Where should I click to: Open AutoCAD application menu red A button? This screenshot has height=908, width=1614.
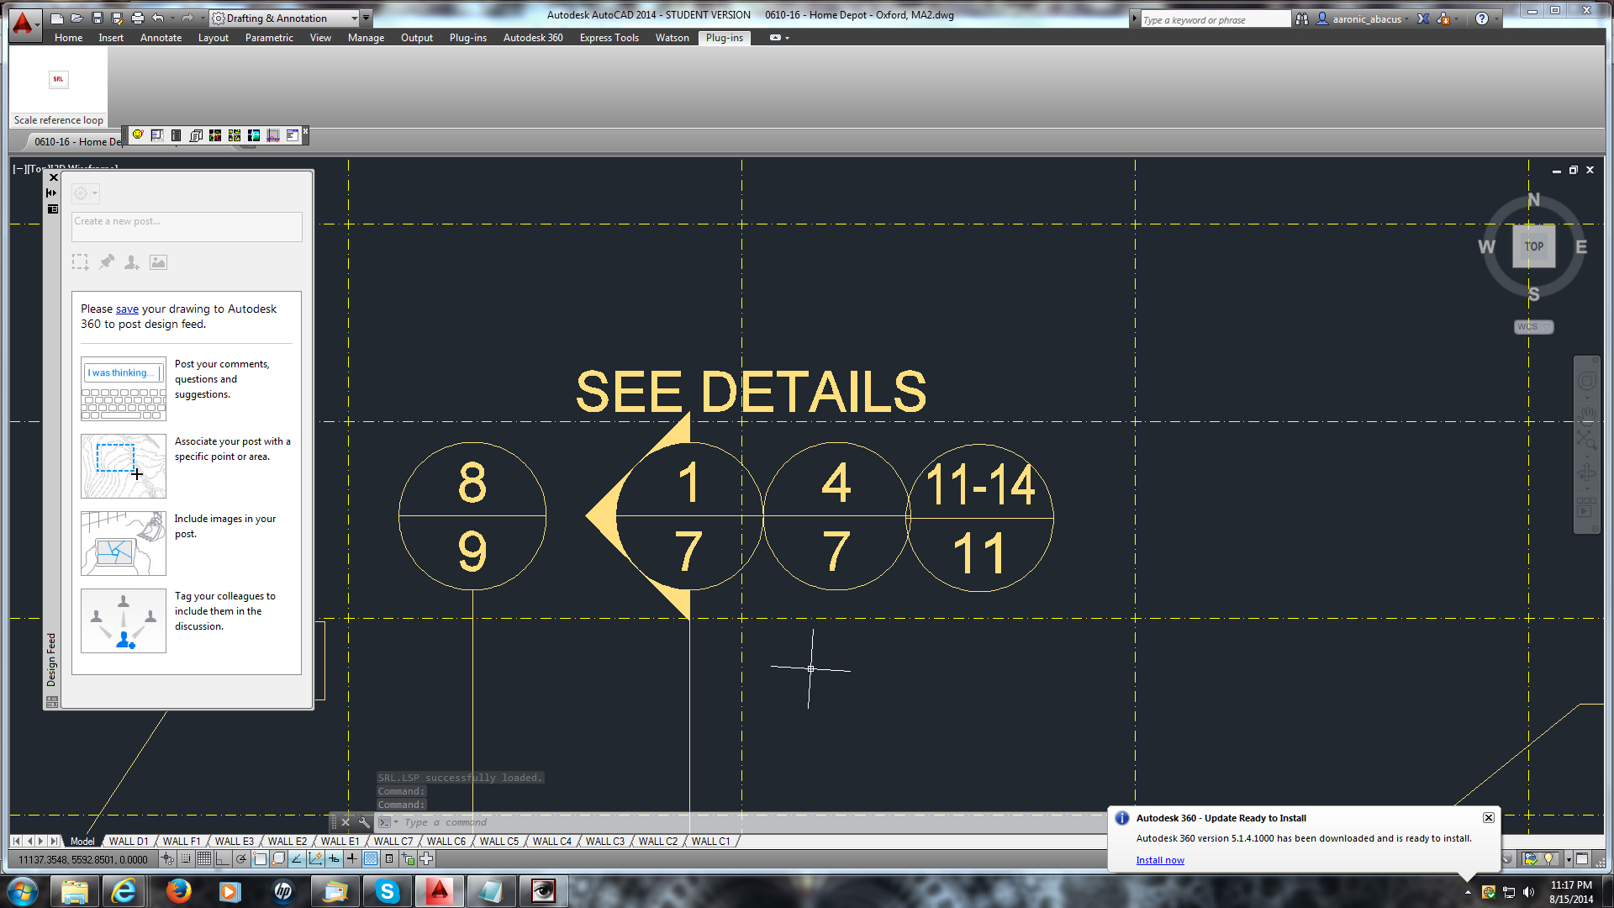[24, 22]
